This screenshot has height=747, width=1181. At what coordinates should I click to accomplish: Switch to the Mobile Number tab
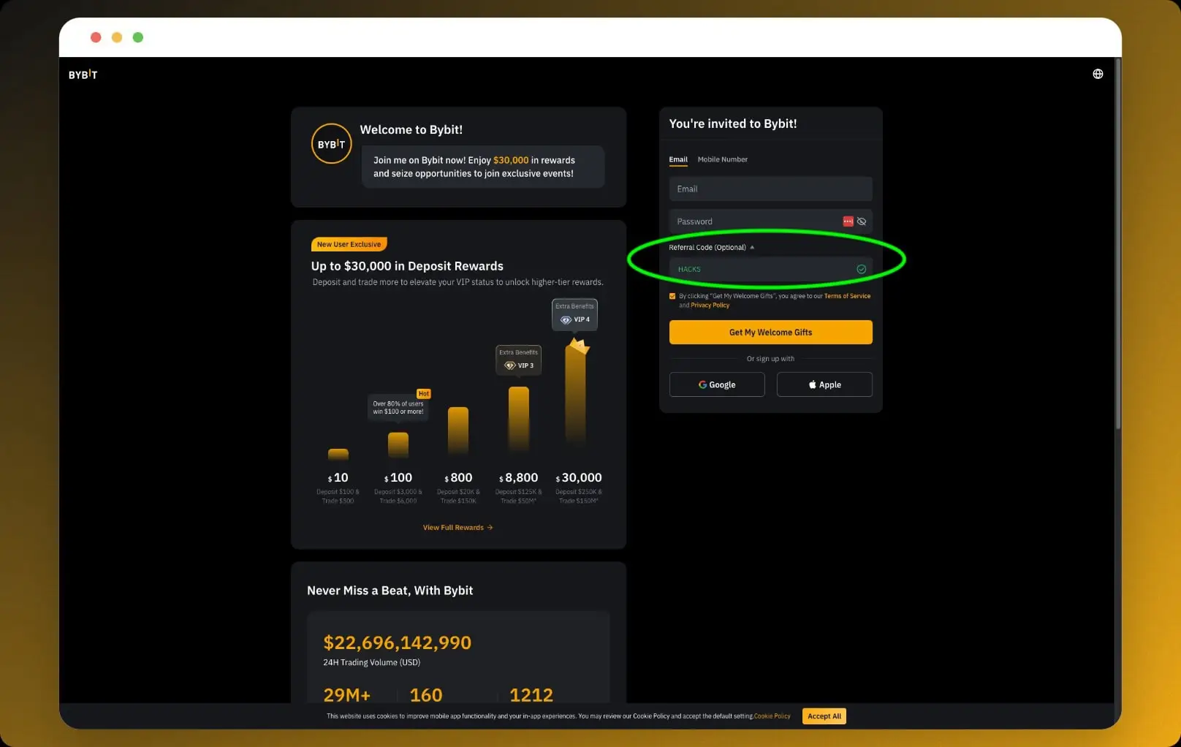coord(723,159)
